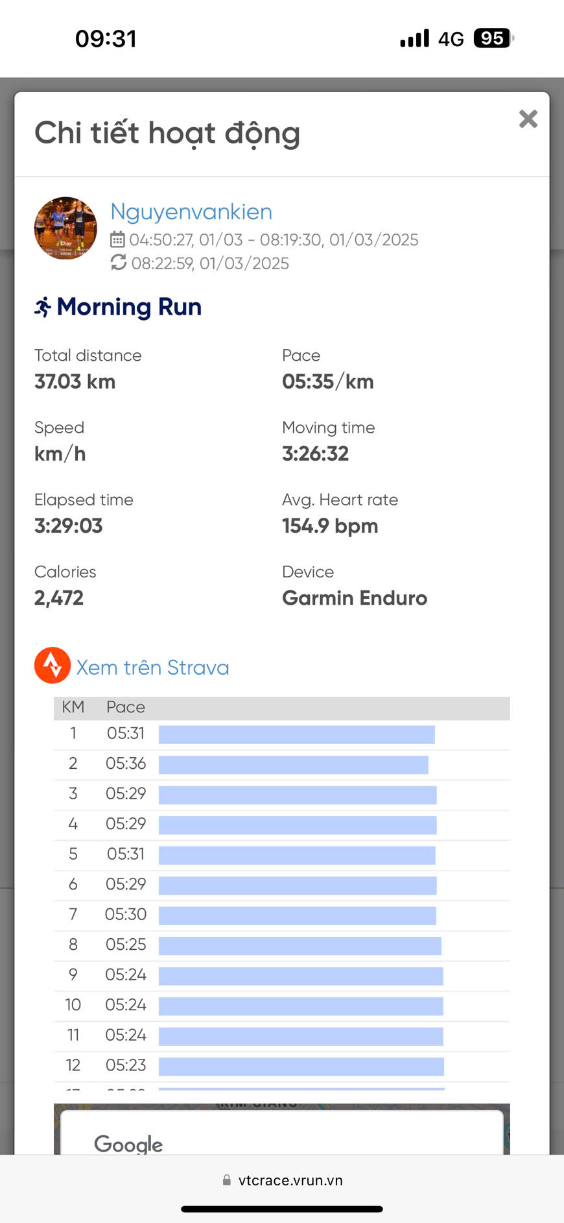Tap the battery indicator in status bar
The image size is (564, 1223).
tap(493, 38)
